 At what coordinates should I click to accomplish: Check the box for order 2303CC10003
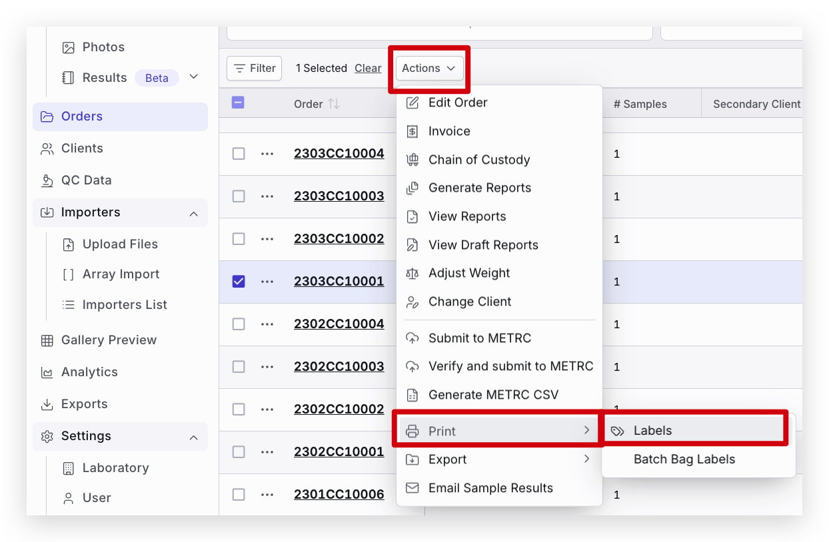click(239, 196)
